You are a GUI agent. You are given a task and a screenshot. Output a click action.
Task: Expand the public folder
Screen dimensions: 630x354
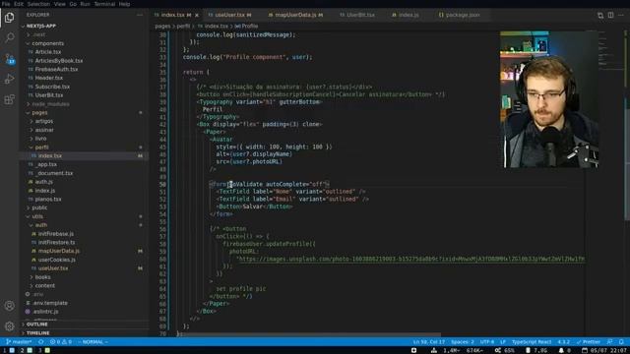pyautogui.click(x=39, y=207)
